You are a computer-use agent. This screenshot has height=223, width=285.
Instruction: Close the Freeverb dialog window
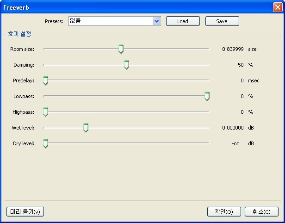coord(278,7)
